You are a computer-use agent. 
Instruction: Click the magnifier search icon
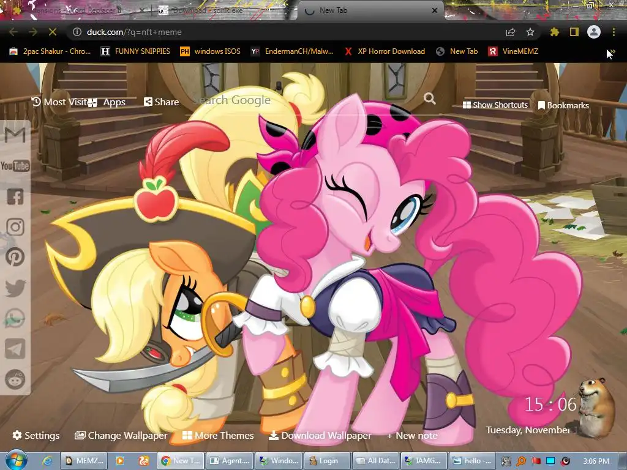[429, 99]
